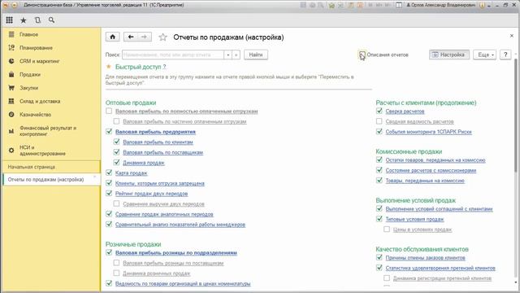Open Товары, переданные на комиссию link
The width and height of the screenshot is (520, 293).
click(x=425, y=181)
